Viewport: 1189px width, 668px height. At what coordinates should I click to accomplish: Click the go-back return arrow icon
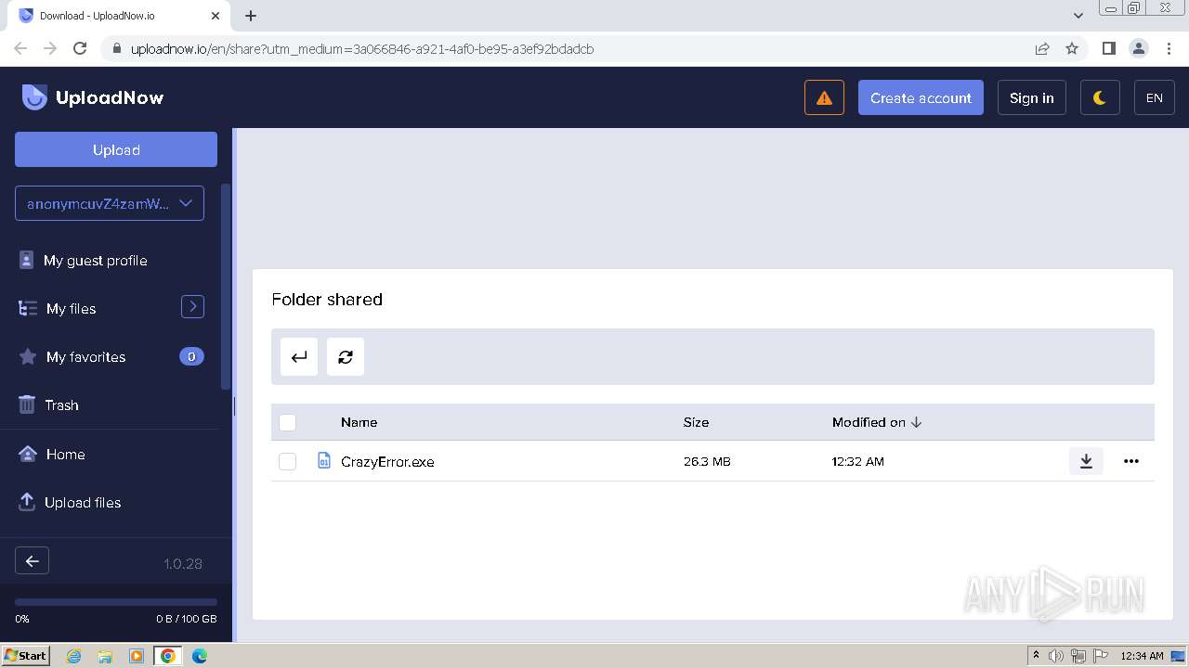click(299, 357)
